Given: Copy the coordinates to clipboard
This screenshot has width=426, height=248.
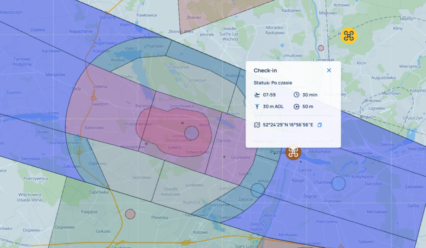Looking at the screenshot, I should [x=320, y=125].
